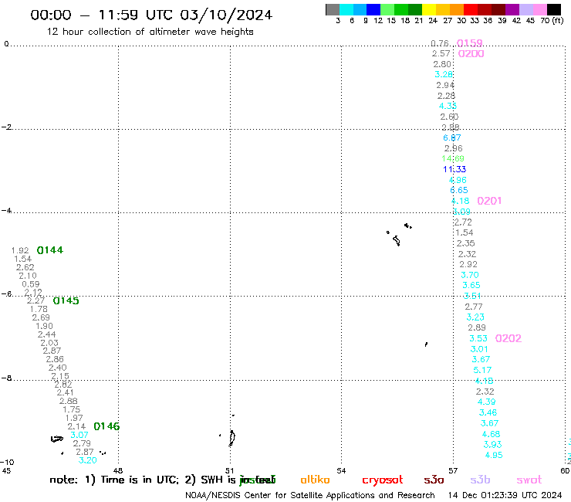The height and width of the screenshot is (502, 571).
Task: Click the wave height value '2.80'
Action: click(x=442, y=64)
